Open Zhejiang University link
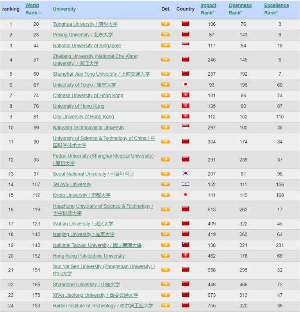This screenshot has height=312, width=300. pos(95,60)
